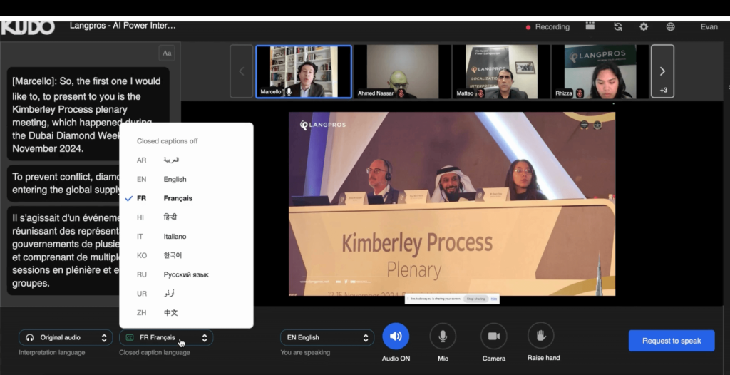Click the Closed caption language label
Image resolution: width=730 pixels, height=375 pixels.
point(155,353)
